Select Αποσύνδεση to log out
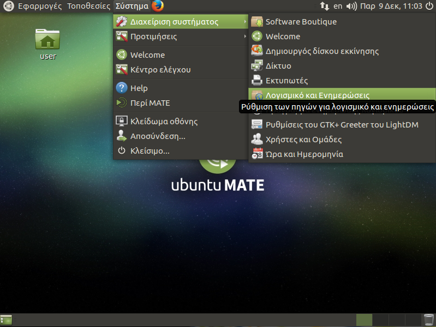436x327 pixels. (157, 136)
